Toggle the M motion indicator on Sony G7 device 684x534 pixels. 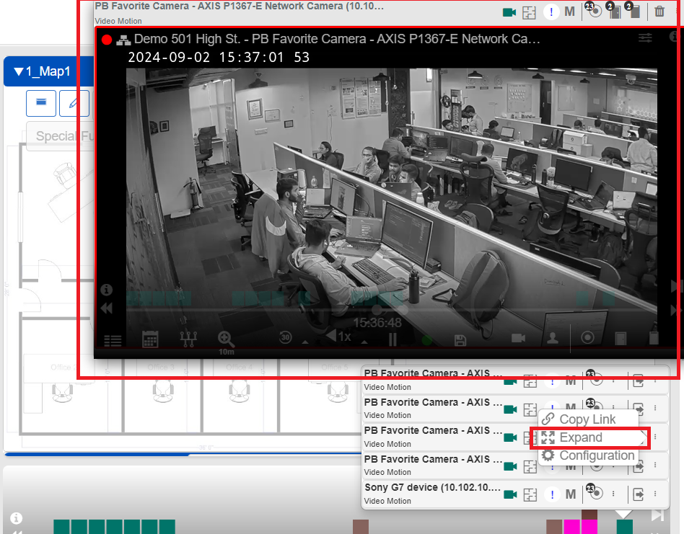click(x=570, y=494)
